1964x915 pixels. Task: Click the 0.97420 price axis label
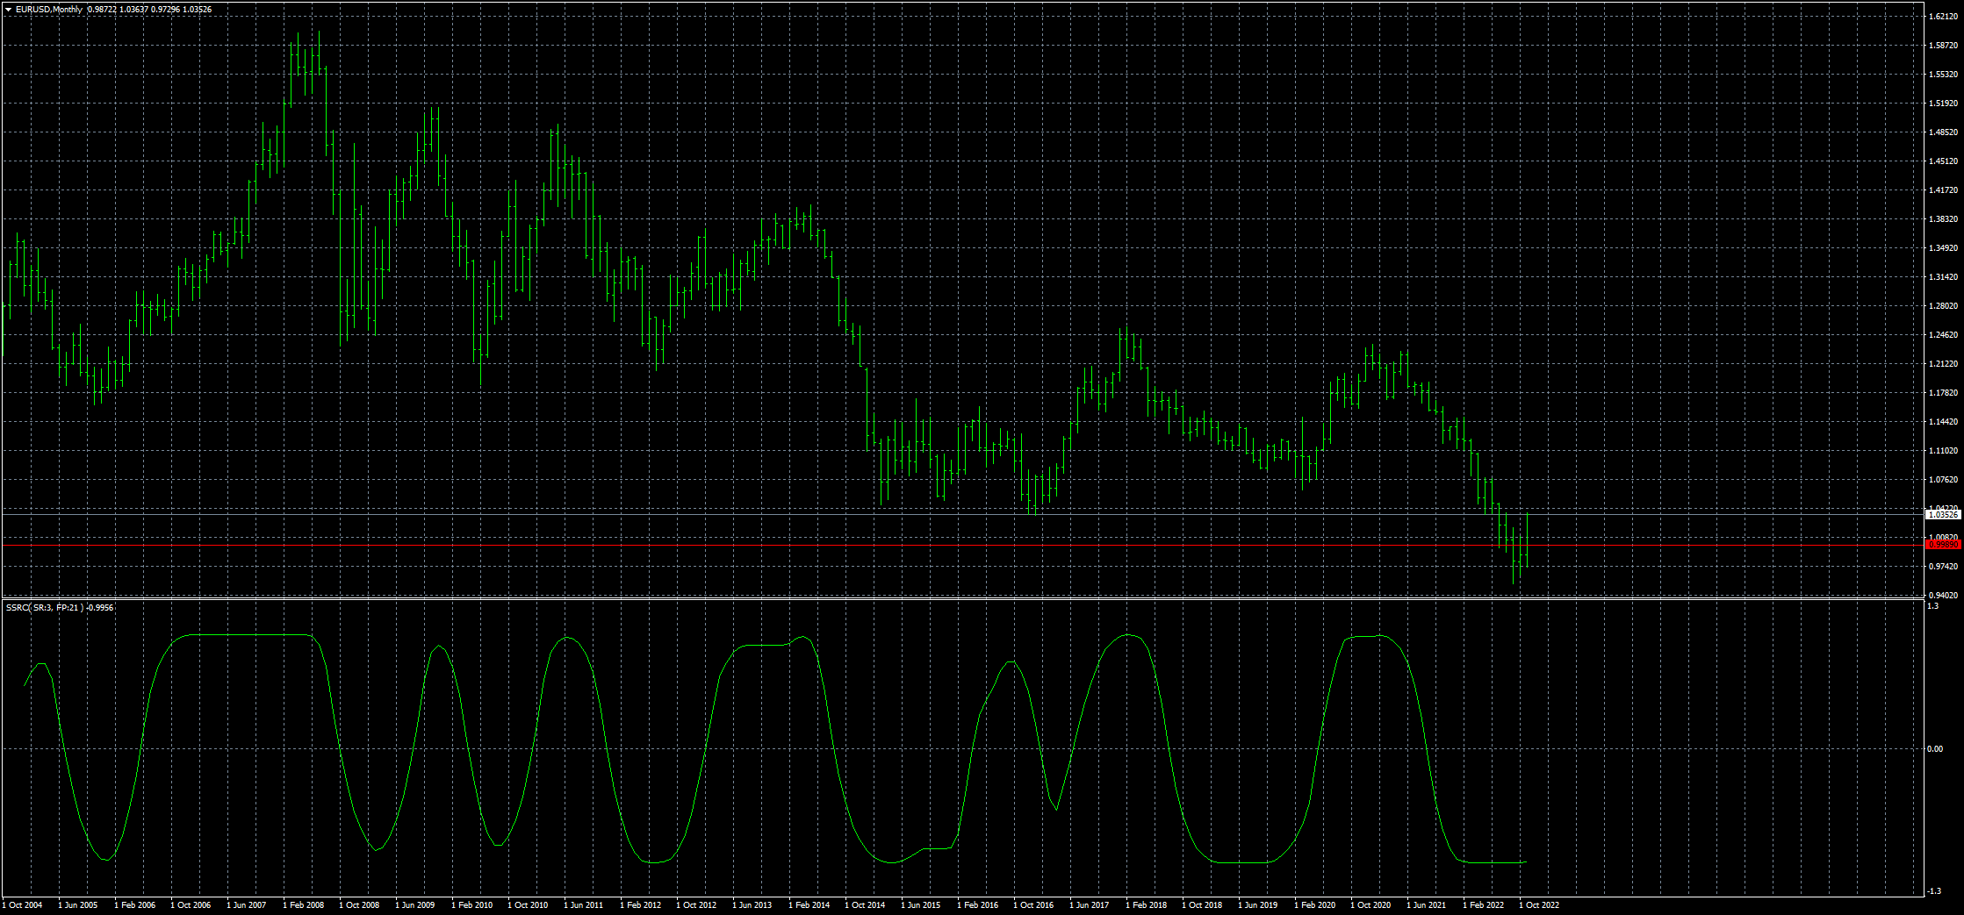click(x=1943, y=567)
